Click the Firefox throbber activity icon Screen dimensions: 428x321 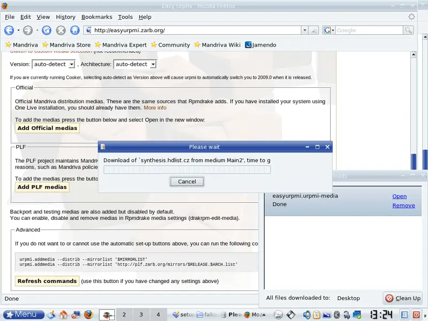(411, 17)
